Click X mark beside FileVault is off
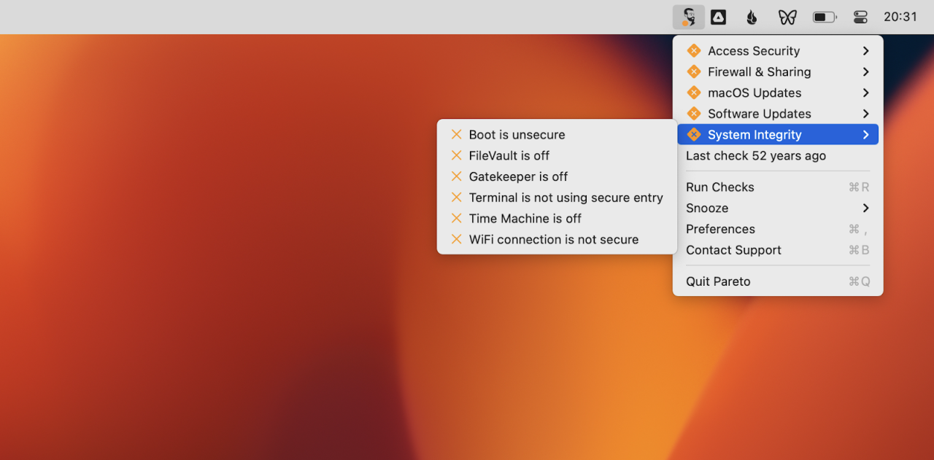 click(x=457, y=155)
